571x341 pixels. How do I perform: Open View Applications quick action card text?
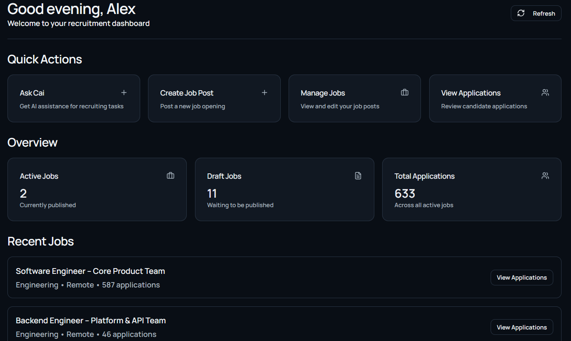coord(471,93)
